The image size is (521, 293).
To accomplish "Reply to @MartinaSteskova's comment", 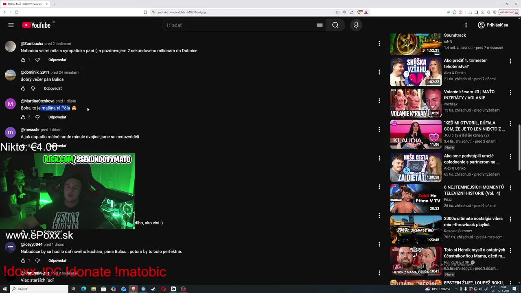I will [57, 117].
